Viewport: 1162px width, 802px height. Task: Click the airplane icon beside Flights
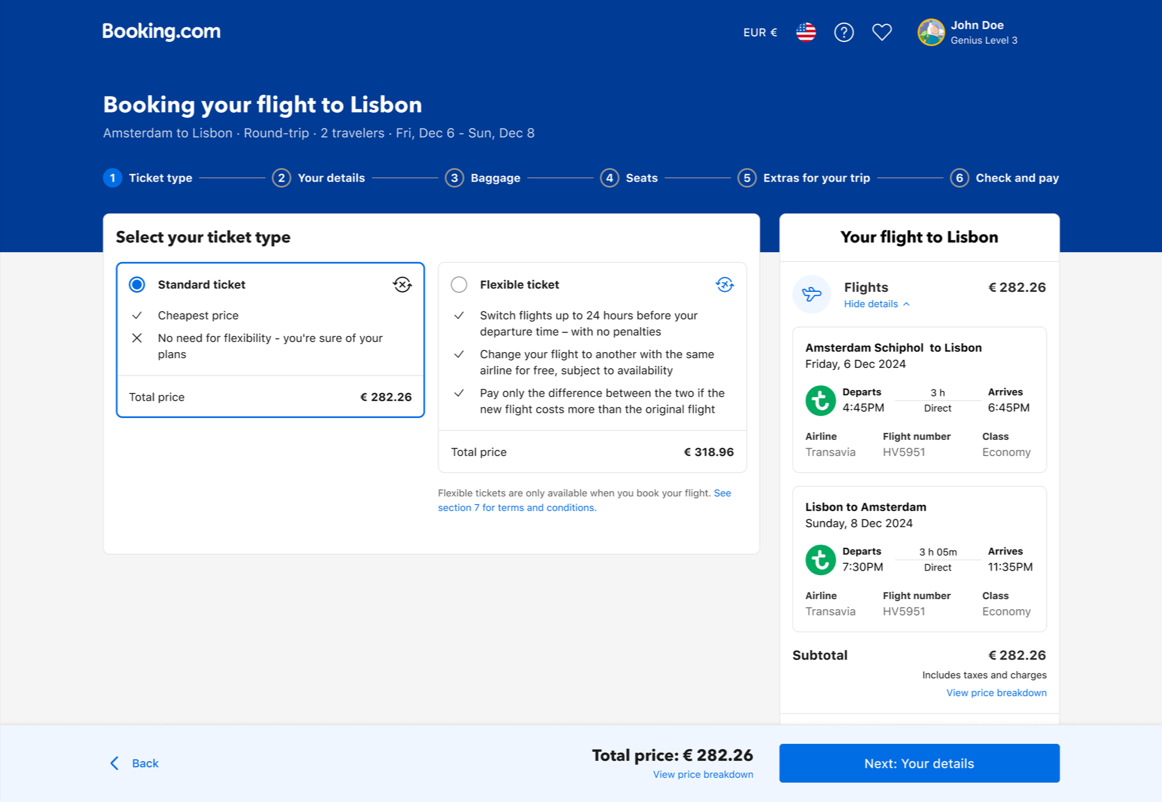811,294
